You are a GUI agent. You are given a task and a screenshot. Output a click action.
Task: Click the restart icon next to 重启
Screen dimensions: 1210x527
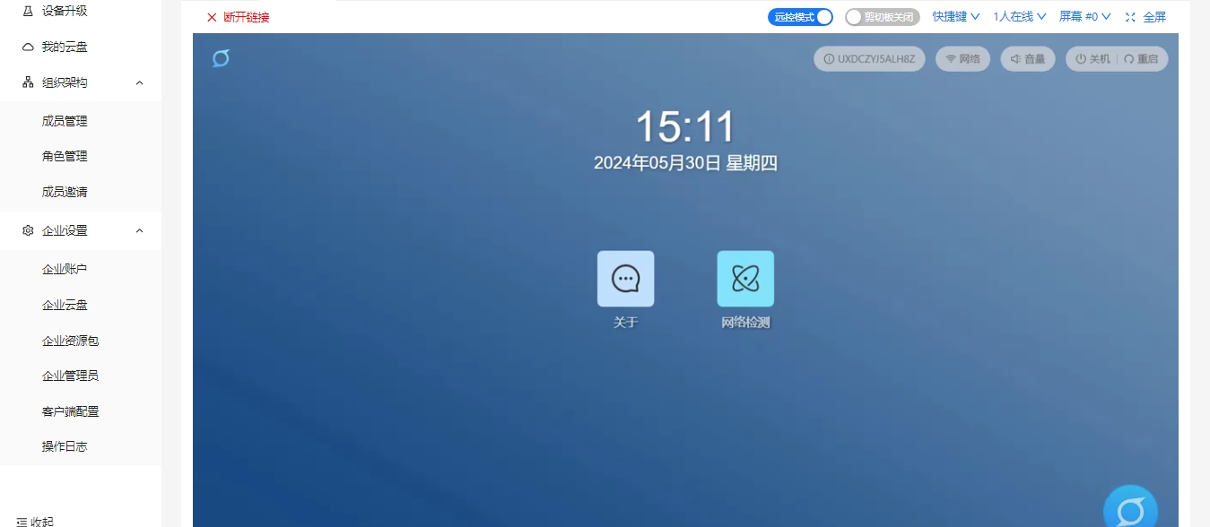[x=1129, y=59]
